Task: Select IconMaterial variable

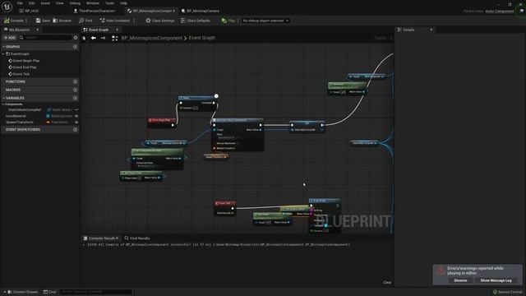Action: tap(16, 116)
